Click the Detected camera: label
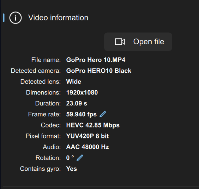The image size is (199, 189). pos(36,71)
